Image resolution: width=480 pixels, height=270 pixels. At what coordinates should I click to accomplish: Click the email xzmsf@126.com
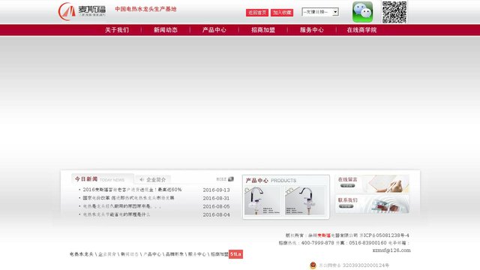391,250
